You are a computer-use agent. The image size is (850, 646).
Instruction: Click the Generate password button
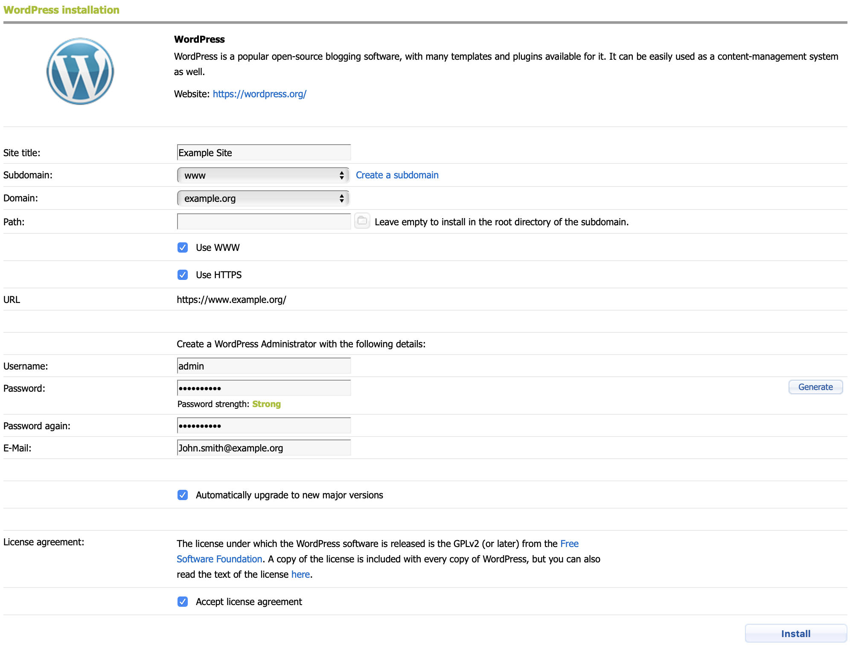pos(815,387)
